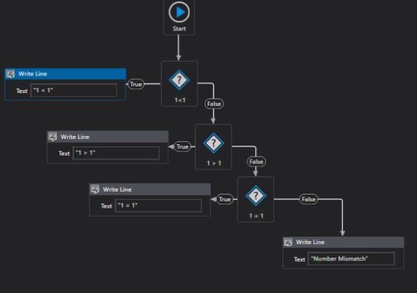Edit the "1 < 1" text field
Screen dimensions: 417x293
pyautogui.click(x=73, y=90)
